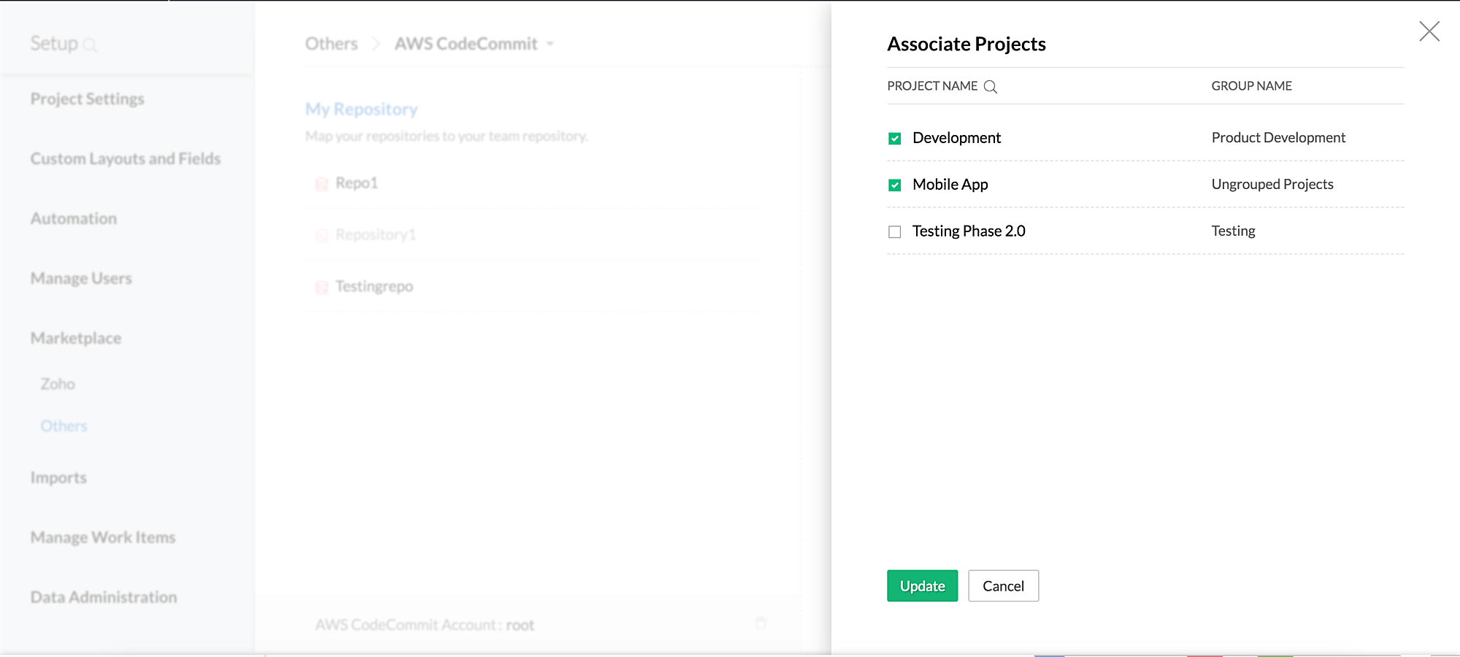Uncheck the Development project checkbox
The height and width of the screenshot is (657, 1460).
pyautogui.click(x=894, y=139)
